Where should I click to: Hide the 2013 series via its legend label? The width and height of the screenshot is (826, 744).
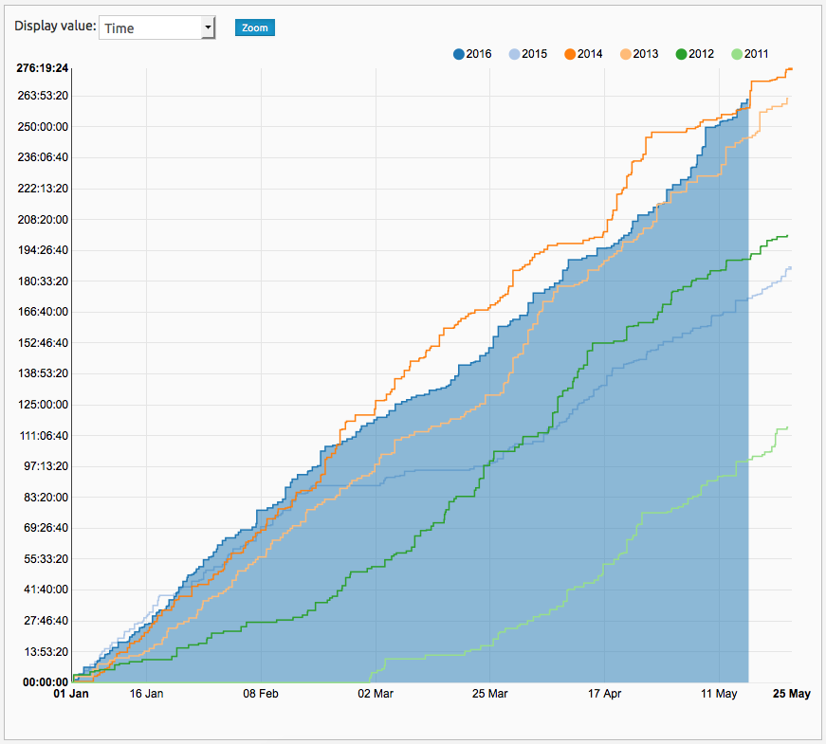(x=645, y=53)
